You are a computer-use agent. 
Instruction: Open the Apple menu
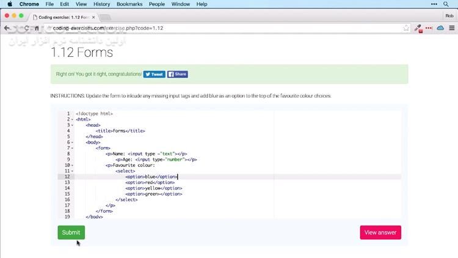10,4
